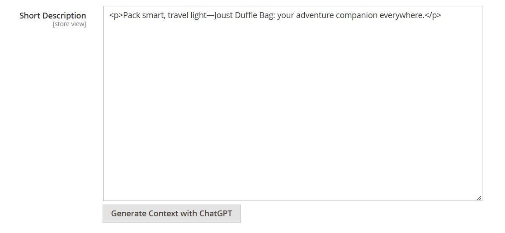Place cursor on the word "Joust"

point(223,15)
